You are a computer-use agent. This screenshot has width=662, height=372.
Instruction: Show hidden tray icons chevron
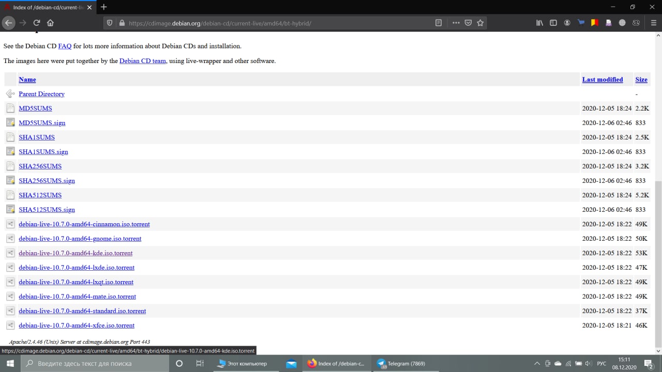(537, 363)
